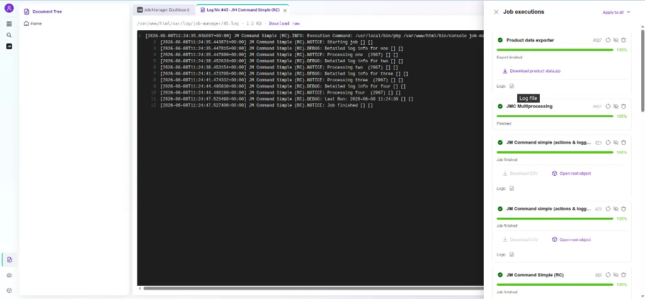Open the Apply to all dropdown
Viewport: 645px width, 299px height.
pos(616,13)
